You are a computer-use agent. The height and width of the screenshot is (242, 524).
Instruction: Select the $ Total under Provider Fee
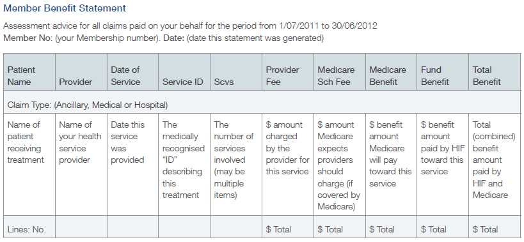pos(288,227)
